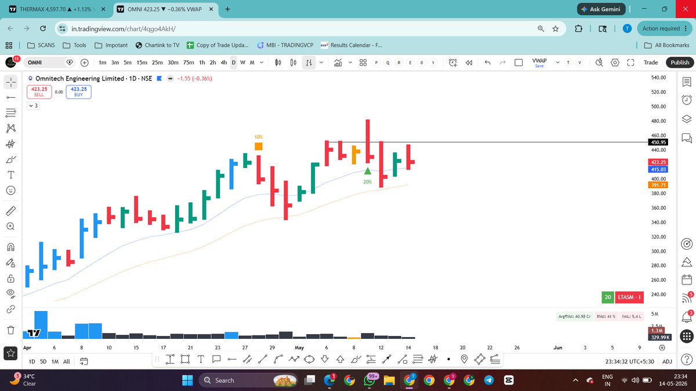
Task: Redo the chart action
Action: [x=503, y=63]
